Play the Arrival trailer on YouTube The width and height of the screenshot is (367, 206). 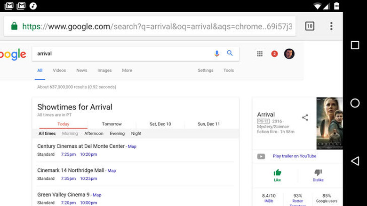pyautogui.click(x=295, y=156)
